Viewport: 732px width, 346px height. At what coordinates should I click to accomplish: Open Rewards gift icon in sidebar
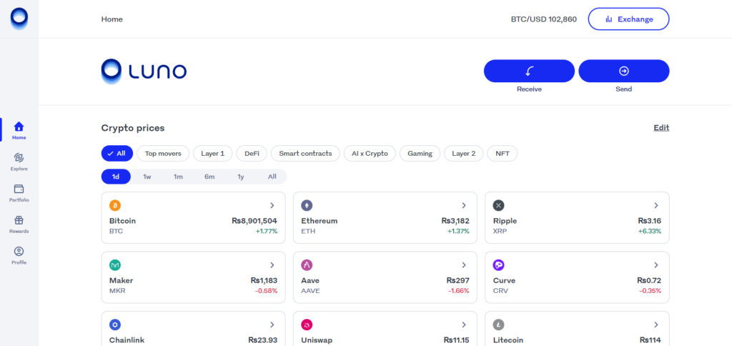pos(19,220)
